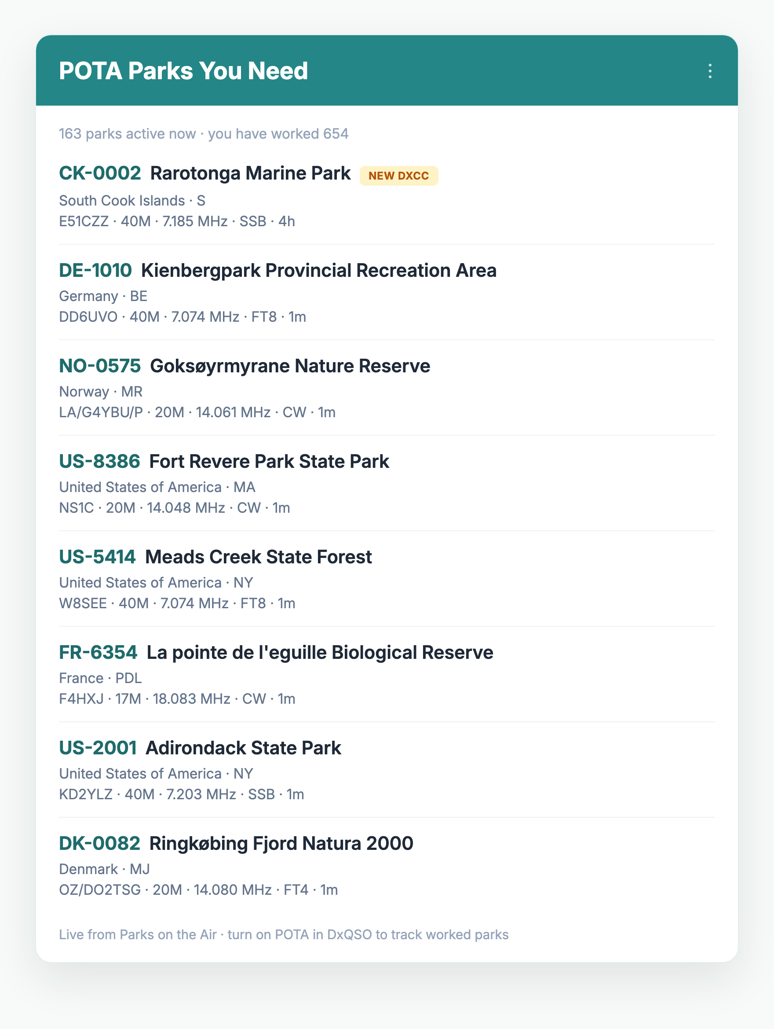Click spot line "DD6UVO · 40M · 7.074 MHz"
Viewport: 774px width, 1029px height.
tap(183, 317)
